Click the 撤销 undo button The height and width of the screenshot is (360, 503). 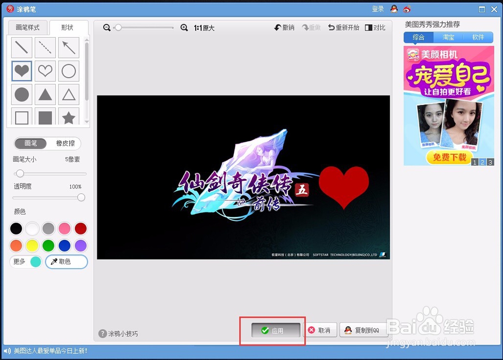point(284,28)
